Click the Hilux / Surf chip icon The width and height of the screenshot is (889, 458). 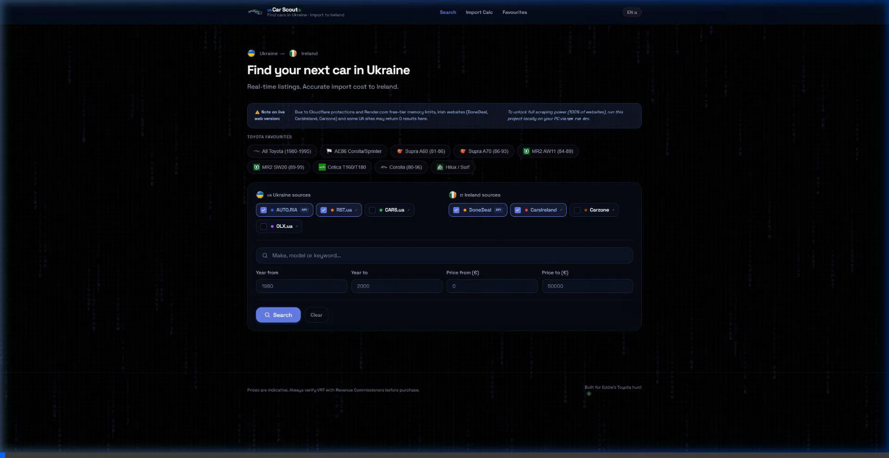tap(440, 167)
